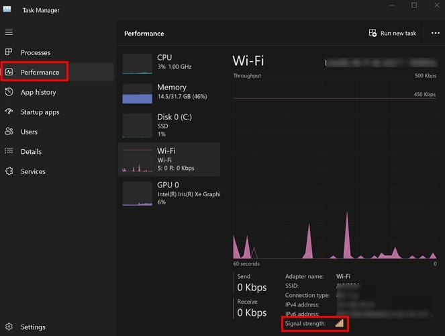Click the App history clock icon
The image size is (445, 336).
coord(9,92)
